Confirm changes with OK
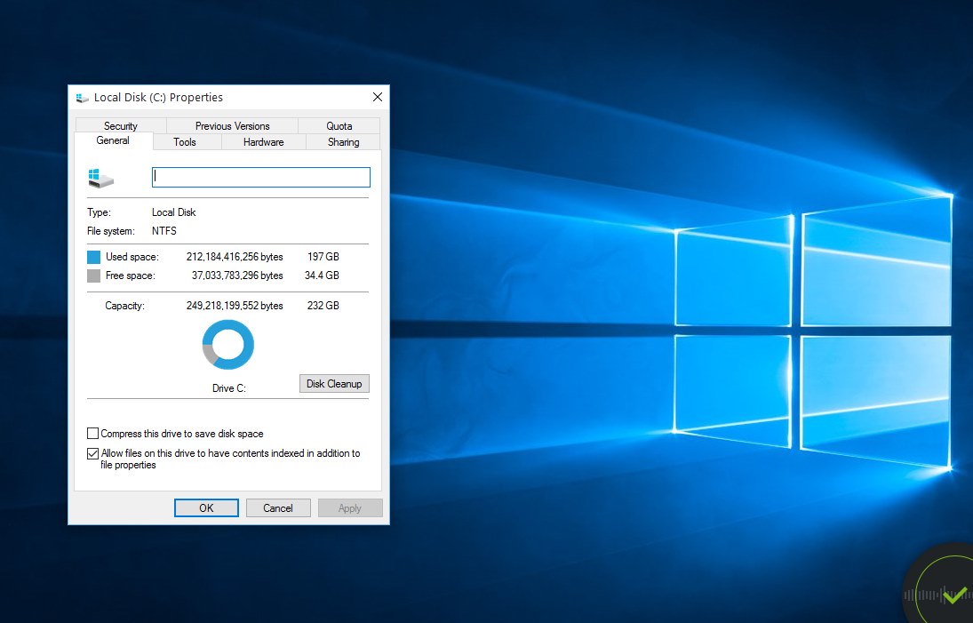Viewport: 973px width, 623px height. [x=206, y=507]
